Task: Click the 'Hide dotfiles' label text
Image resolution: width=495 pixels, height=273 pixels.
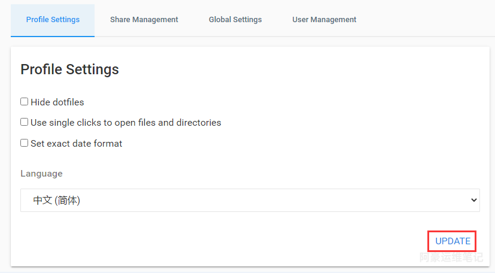Action: [x=57, y=102]
